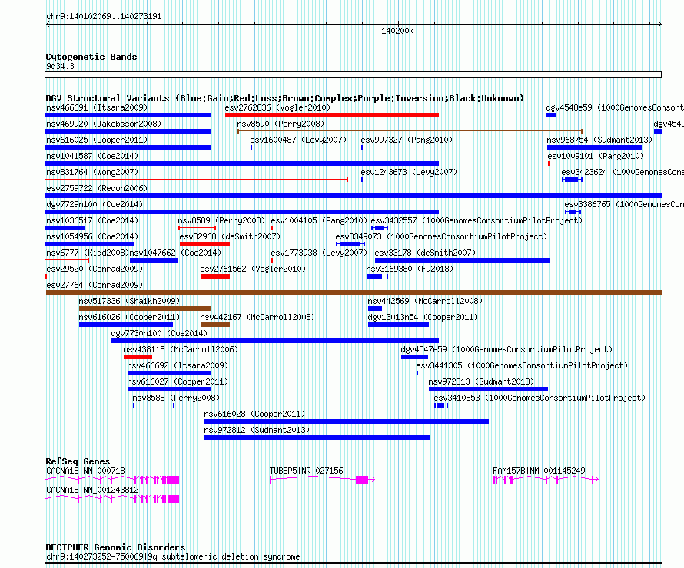Click esv1773938 (Levy2007) label
This screenshot has width=684, height=568.
(x=319, y=253)
